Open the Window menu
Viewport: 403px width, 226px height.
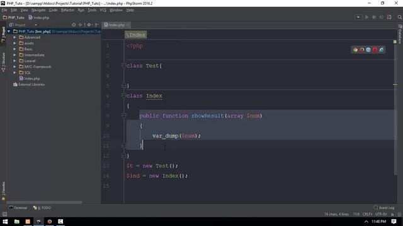(x=116, y=10)
